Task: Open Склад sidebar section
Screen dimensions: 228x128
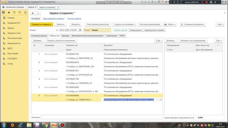Action: [10, 64]
